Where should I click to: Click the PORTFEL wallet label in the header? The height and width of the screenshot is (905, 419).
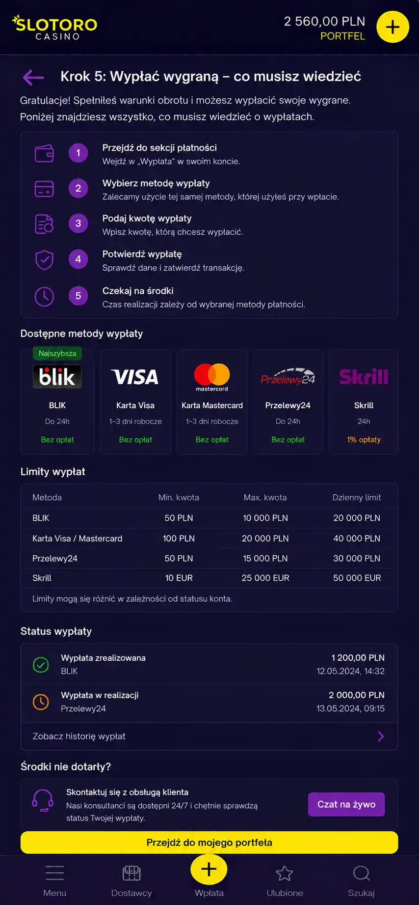click(x=342, y=36)
